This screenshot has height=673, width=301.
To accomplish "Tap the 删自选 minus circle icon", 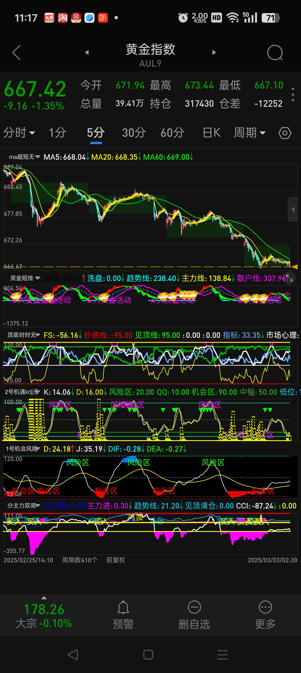I will pos(194,607).
